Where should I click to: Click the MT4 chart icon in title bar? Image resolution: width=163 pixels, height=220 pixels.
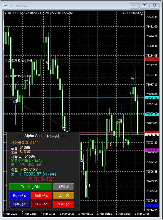tap(5, 6)
